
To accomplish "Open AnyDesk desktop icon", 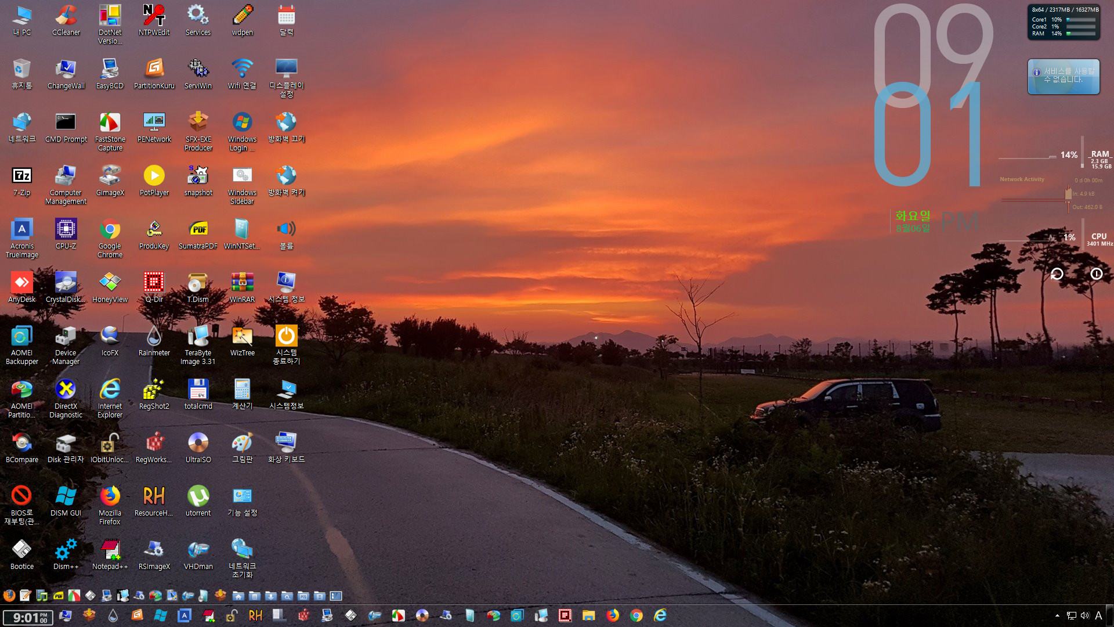I will pos(22,288).
